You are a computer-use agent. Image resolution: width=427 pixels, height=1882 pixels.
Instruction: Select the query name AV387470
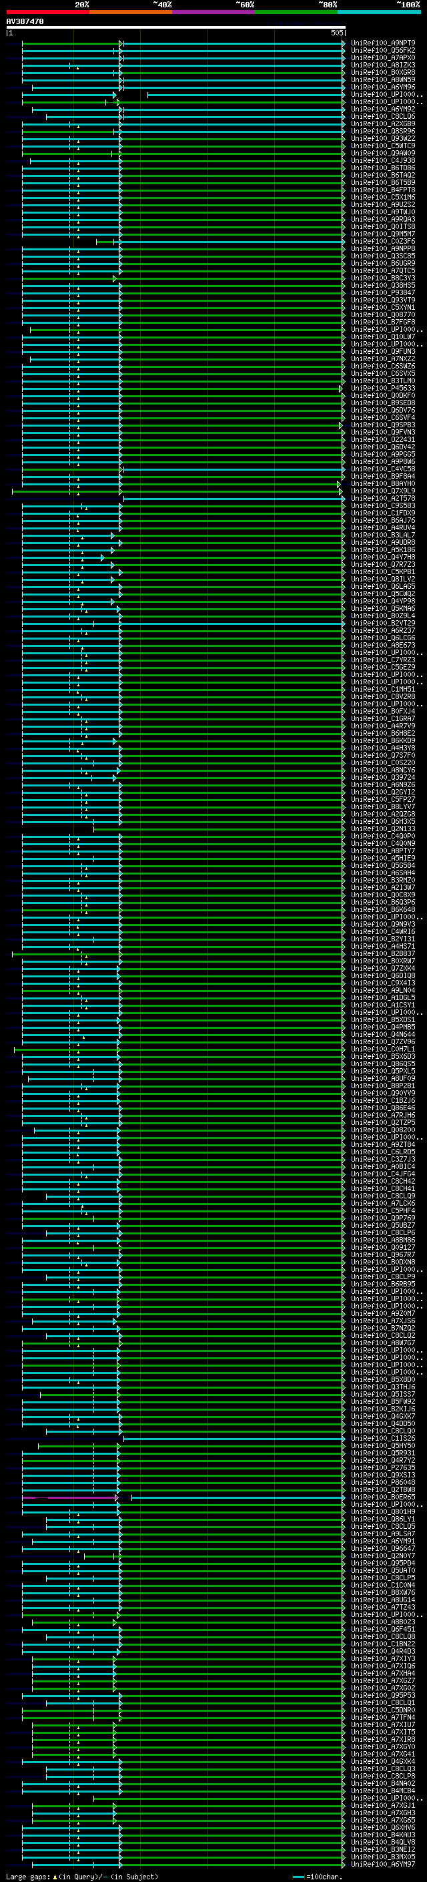point(25,21)
